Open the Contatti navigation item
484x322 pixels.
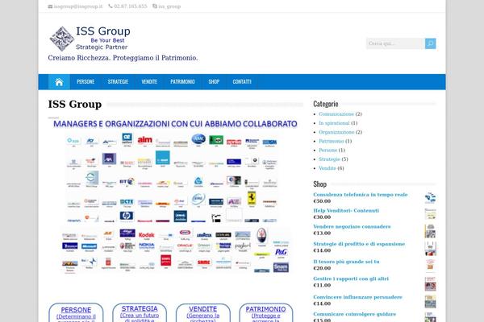pos(242,82)
